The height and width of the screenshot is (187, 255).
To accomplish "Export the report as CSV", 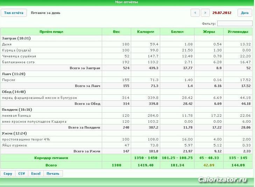I will (x=22, y=173).
